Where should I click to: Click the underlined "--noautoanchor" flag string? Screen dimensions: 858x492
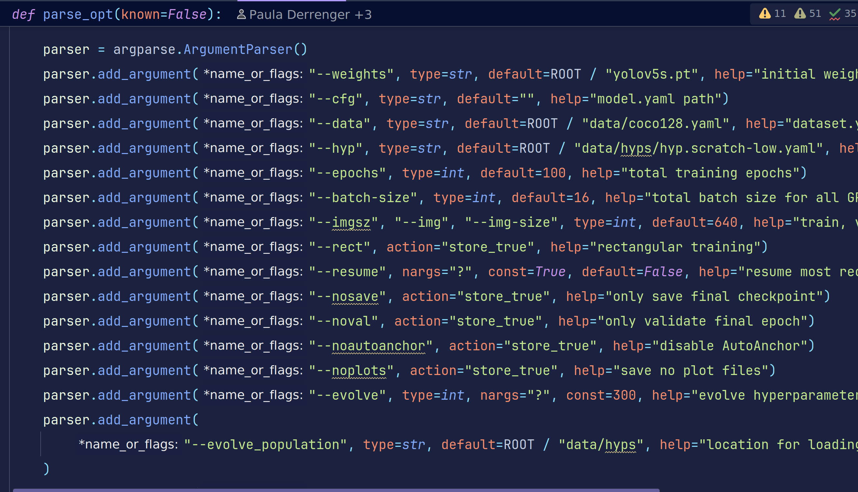coord(379,346)
